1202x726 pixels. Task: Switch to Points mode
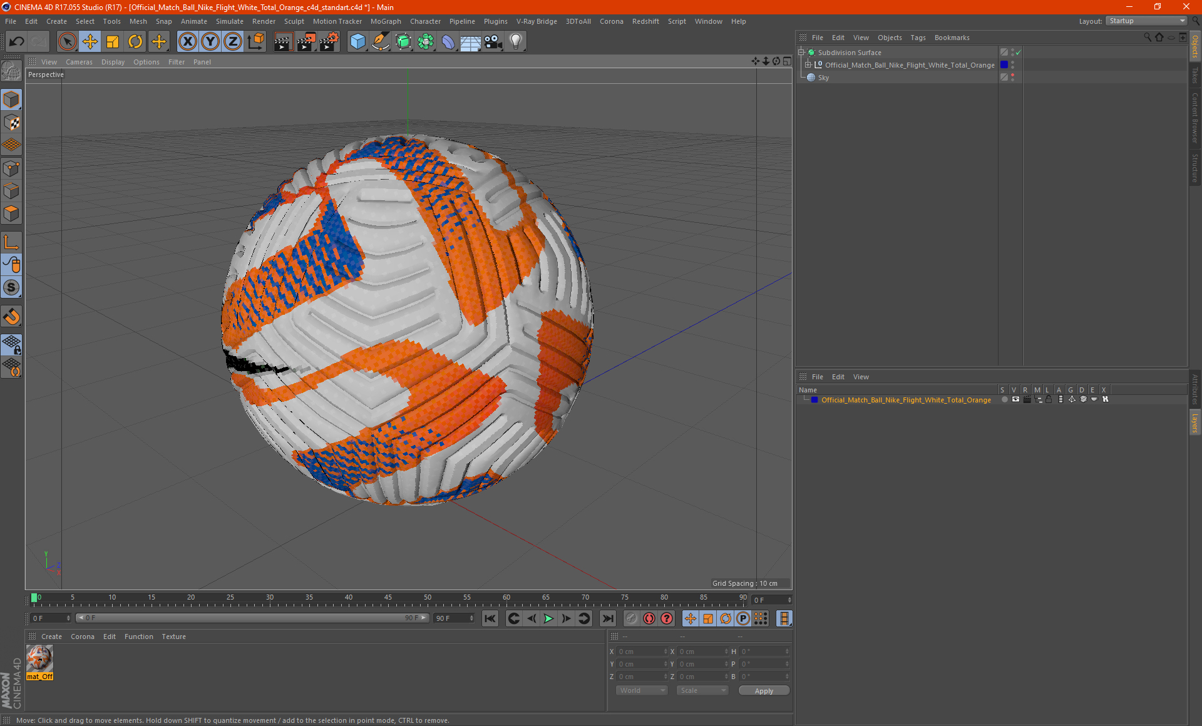[x=11, y=168]
